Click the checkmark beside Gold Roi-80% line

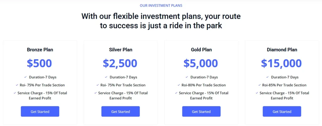coord(178,85)
